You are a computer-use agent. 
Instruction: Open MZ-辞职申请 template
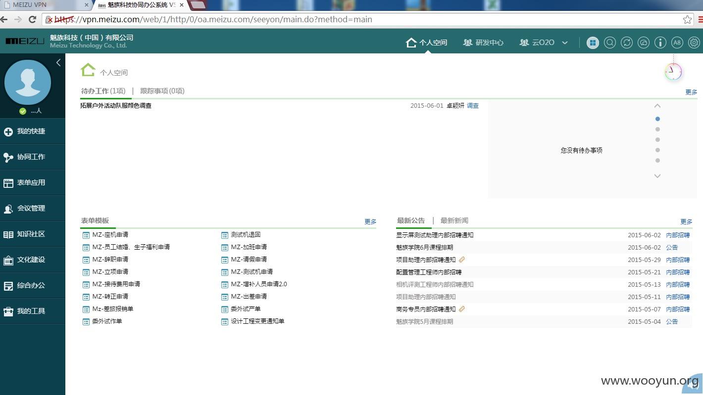[x=110, y=260]
